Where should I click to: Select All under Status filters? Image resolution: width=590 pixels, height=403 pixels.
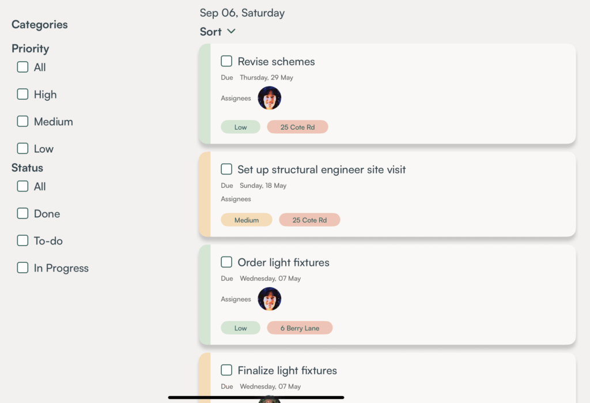22,186
